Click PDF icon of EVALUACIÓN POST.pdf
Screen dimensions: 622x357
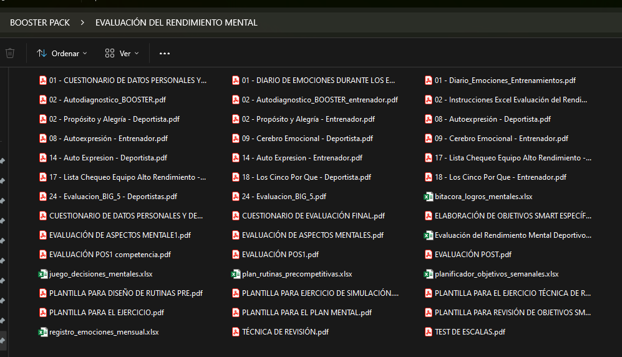click(429, 254)
